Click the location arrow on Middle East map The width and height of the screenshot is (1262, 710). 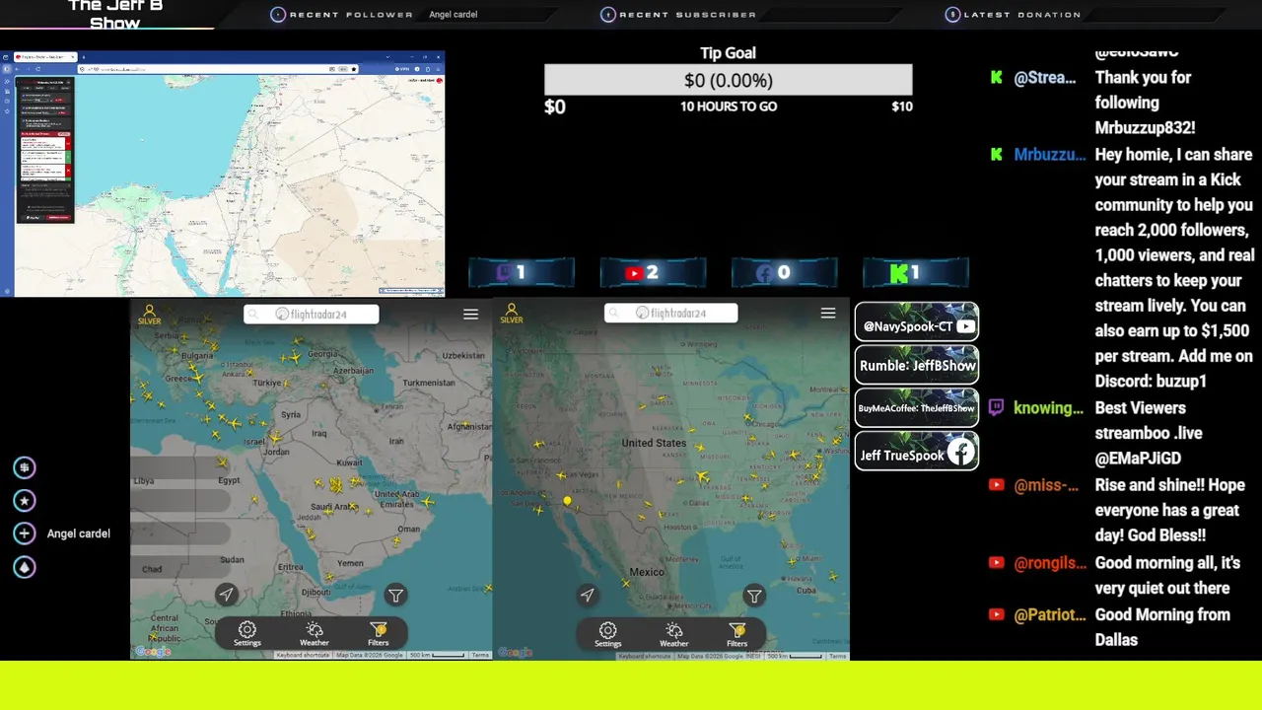[x=227, y=594]
